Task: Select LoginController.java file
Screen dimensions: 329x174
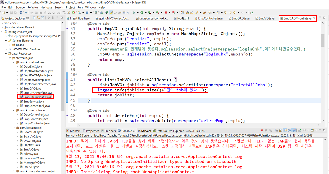Action: [36, 123]
